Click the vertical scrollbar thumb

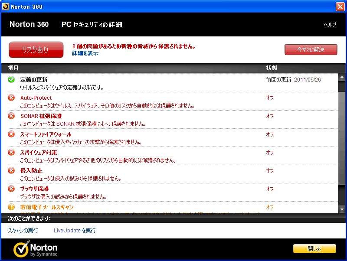pyautogui.click(x=342, y=138)
